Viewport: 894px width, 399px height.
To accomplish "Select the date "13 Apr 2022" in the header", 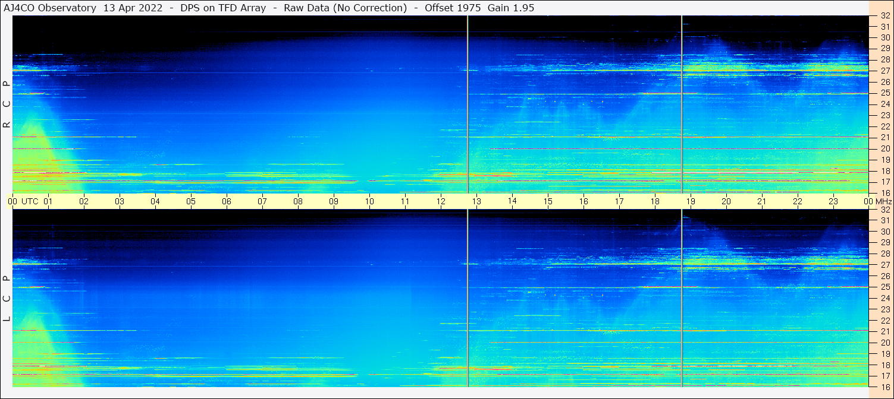I will [x=133, y=8].
